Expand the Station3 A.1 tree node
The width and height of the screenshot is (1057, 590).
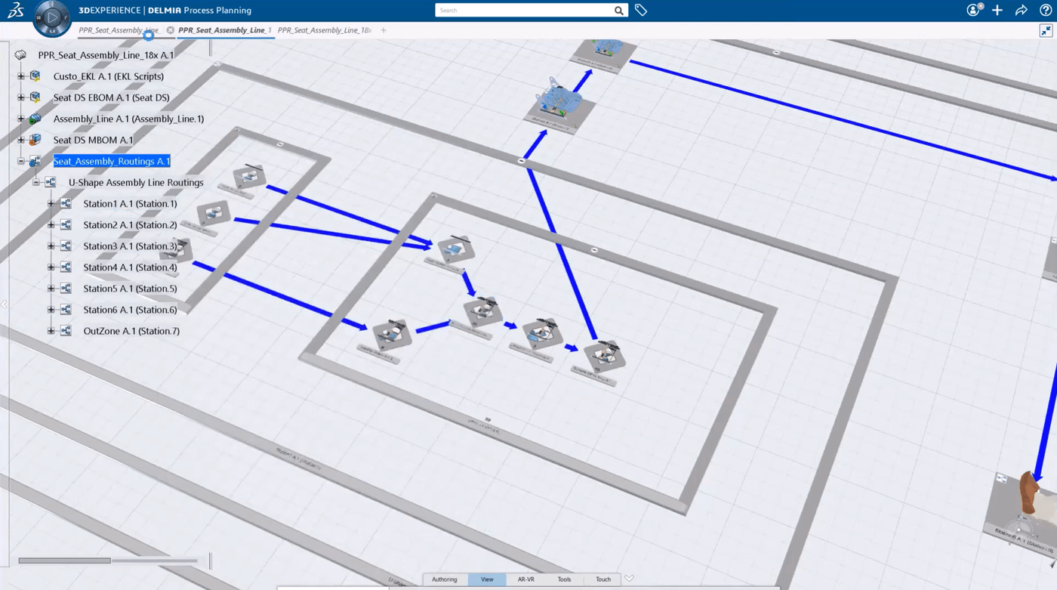point(50,246)
